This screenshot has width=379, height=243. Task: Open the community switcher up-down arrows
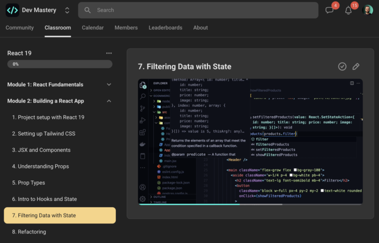click(67, 10)
